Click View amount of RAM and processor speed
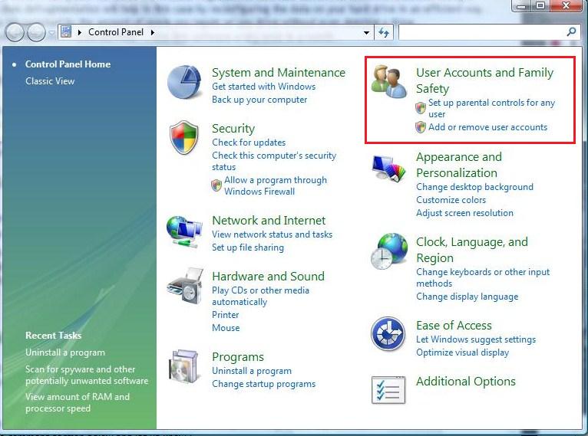 78,403
